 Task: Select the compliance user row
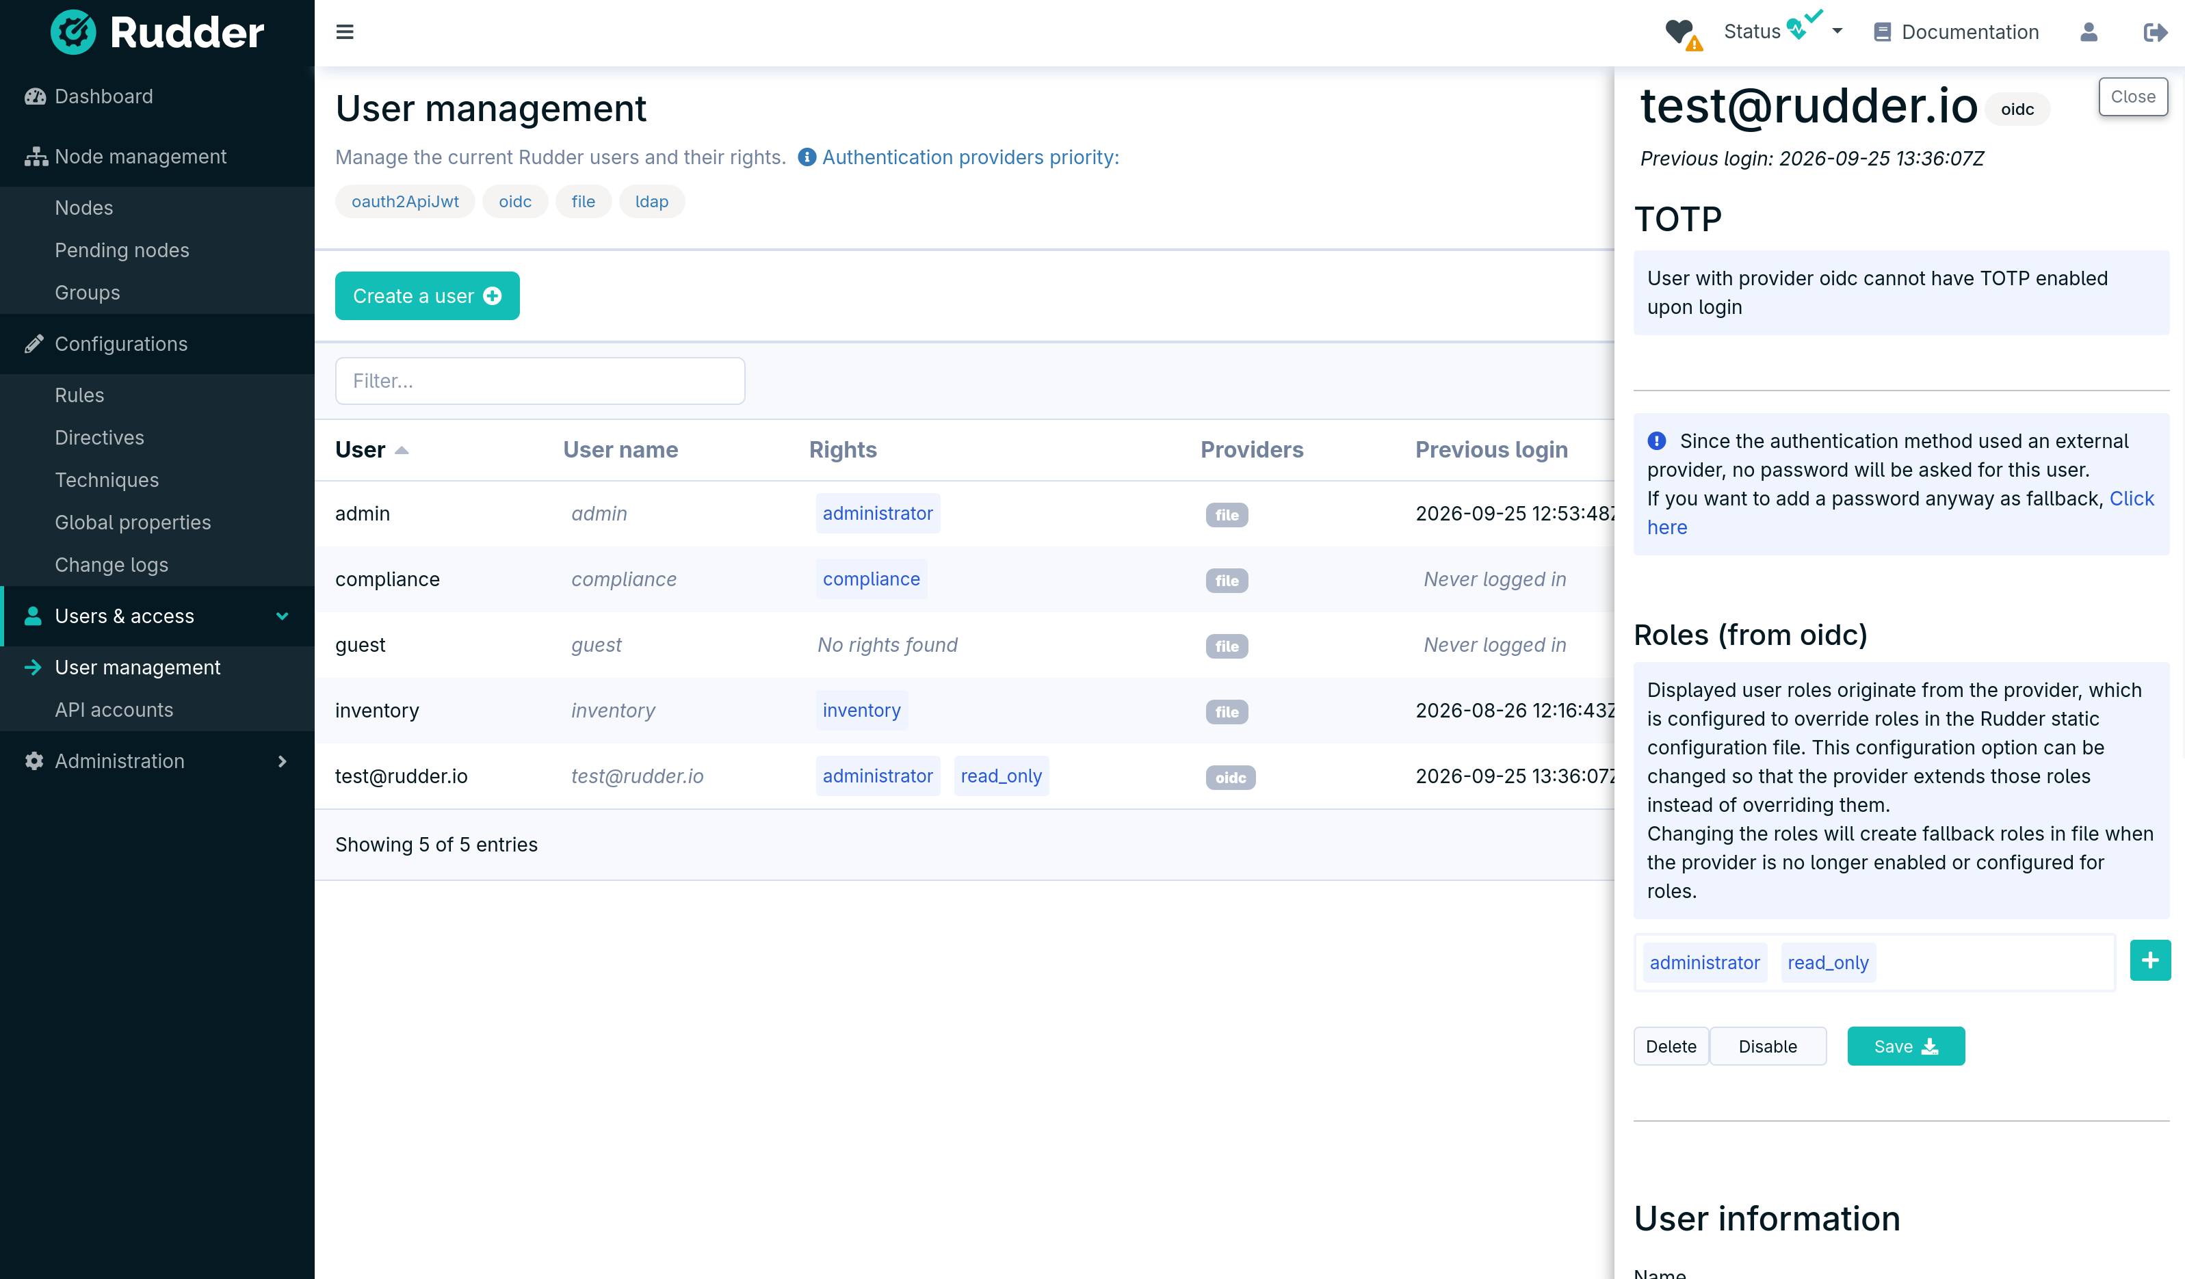pyautogui.click(x=963, y=579)
